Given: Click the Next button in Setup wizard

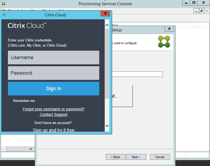Looking at the screenshot, I should coord(136,157).
